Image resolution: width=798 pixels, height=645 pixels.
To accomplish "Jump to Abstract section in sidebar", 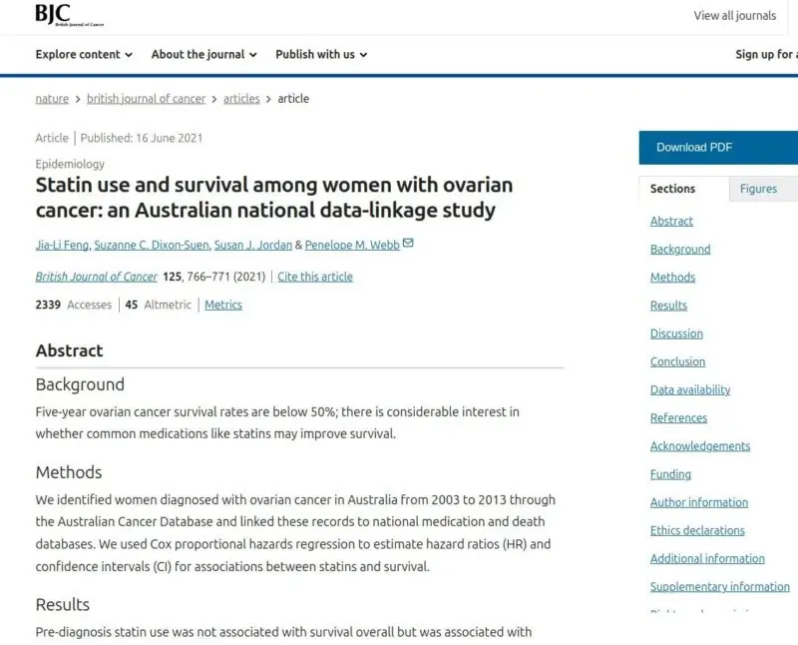I will pos(671,221).
